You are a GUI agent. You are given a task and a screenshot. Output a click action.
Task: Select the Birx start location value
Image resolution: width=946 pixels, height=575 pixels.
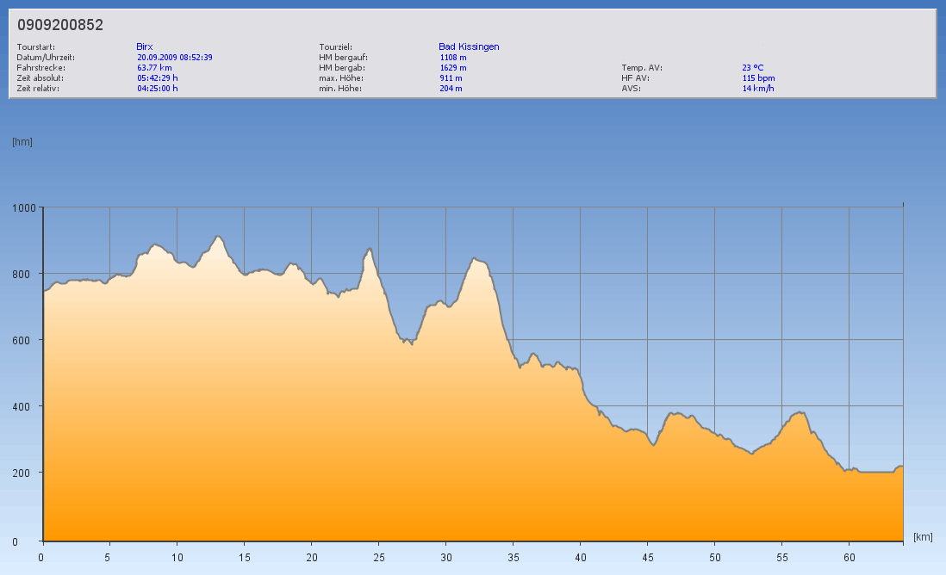(x=145, y=46)
